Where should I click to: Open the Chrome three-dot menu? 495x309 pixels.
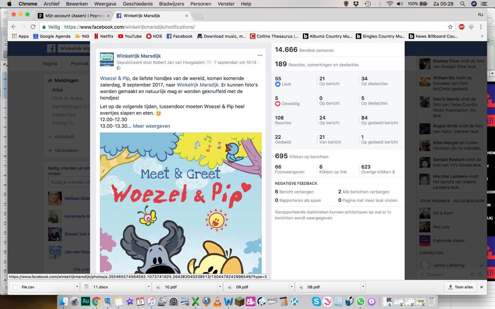(481, 27)
